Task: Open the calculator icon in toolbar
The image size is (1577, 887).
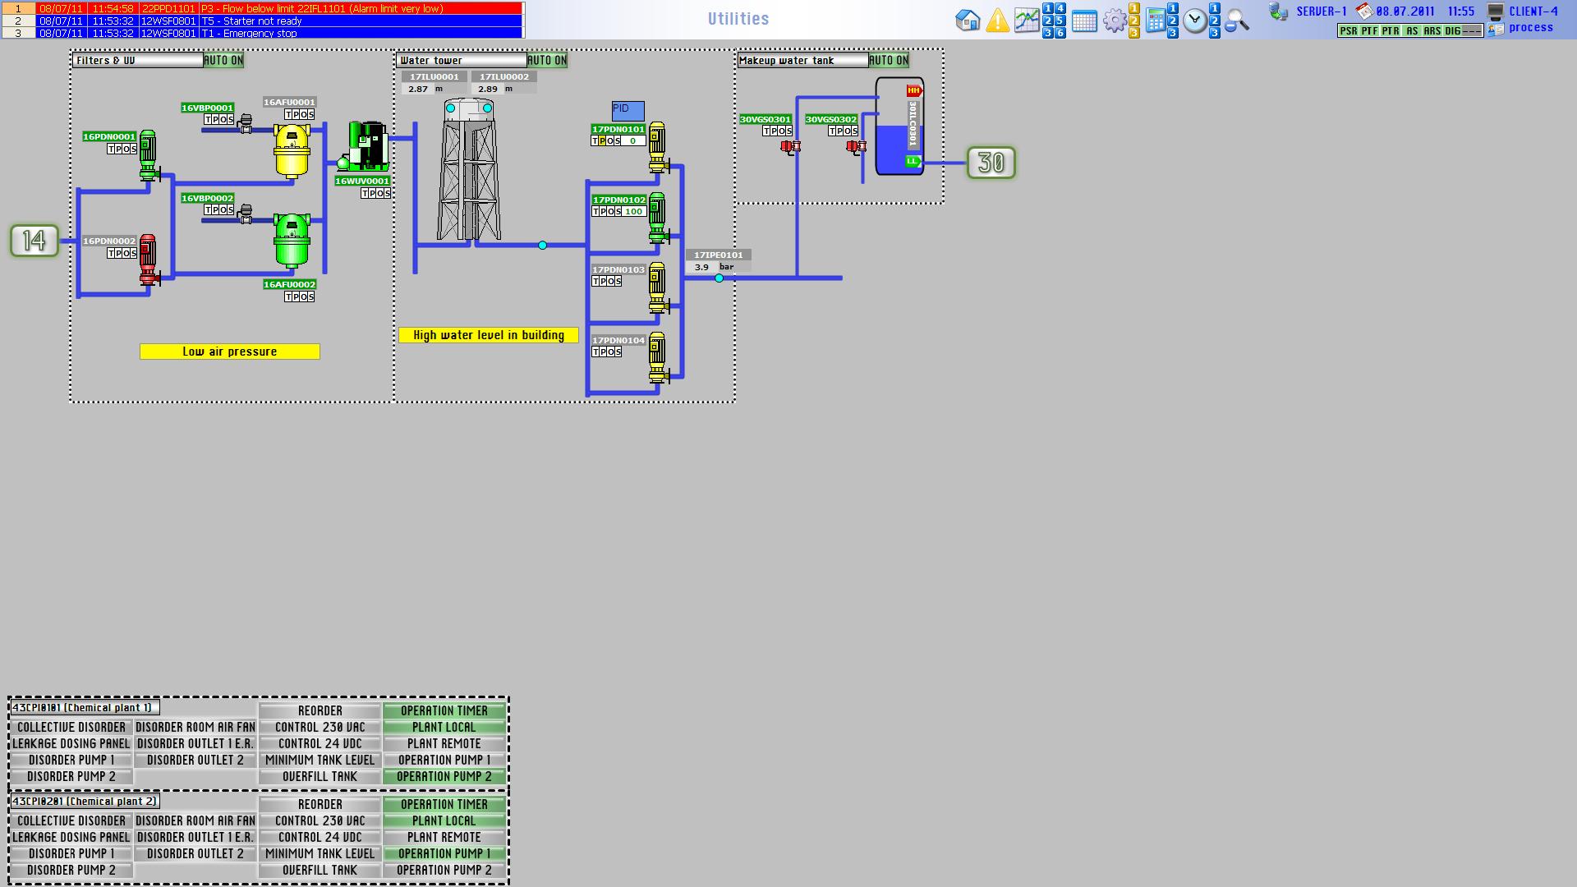Action: [x=1155, y=21]
